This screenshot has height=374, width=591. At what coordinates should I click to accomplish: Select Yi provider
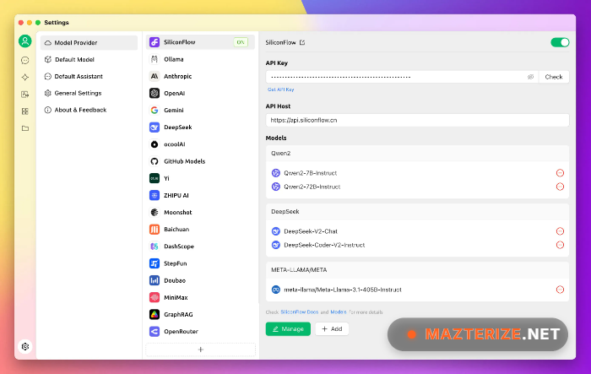pos(200,178)
